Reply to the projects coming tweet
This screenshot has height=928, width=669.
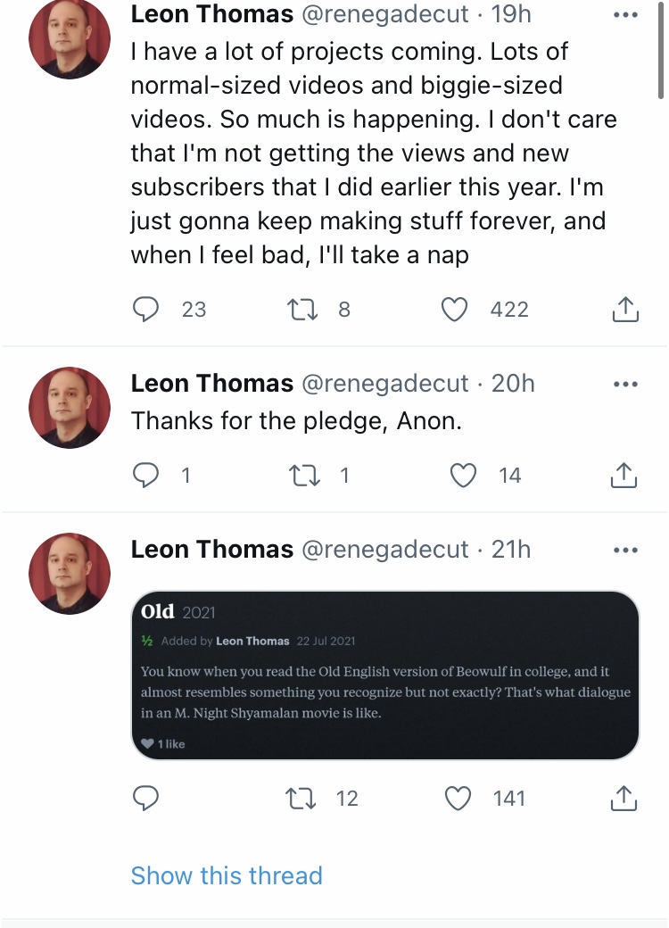click(x=145, y=309)
